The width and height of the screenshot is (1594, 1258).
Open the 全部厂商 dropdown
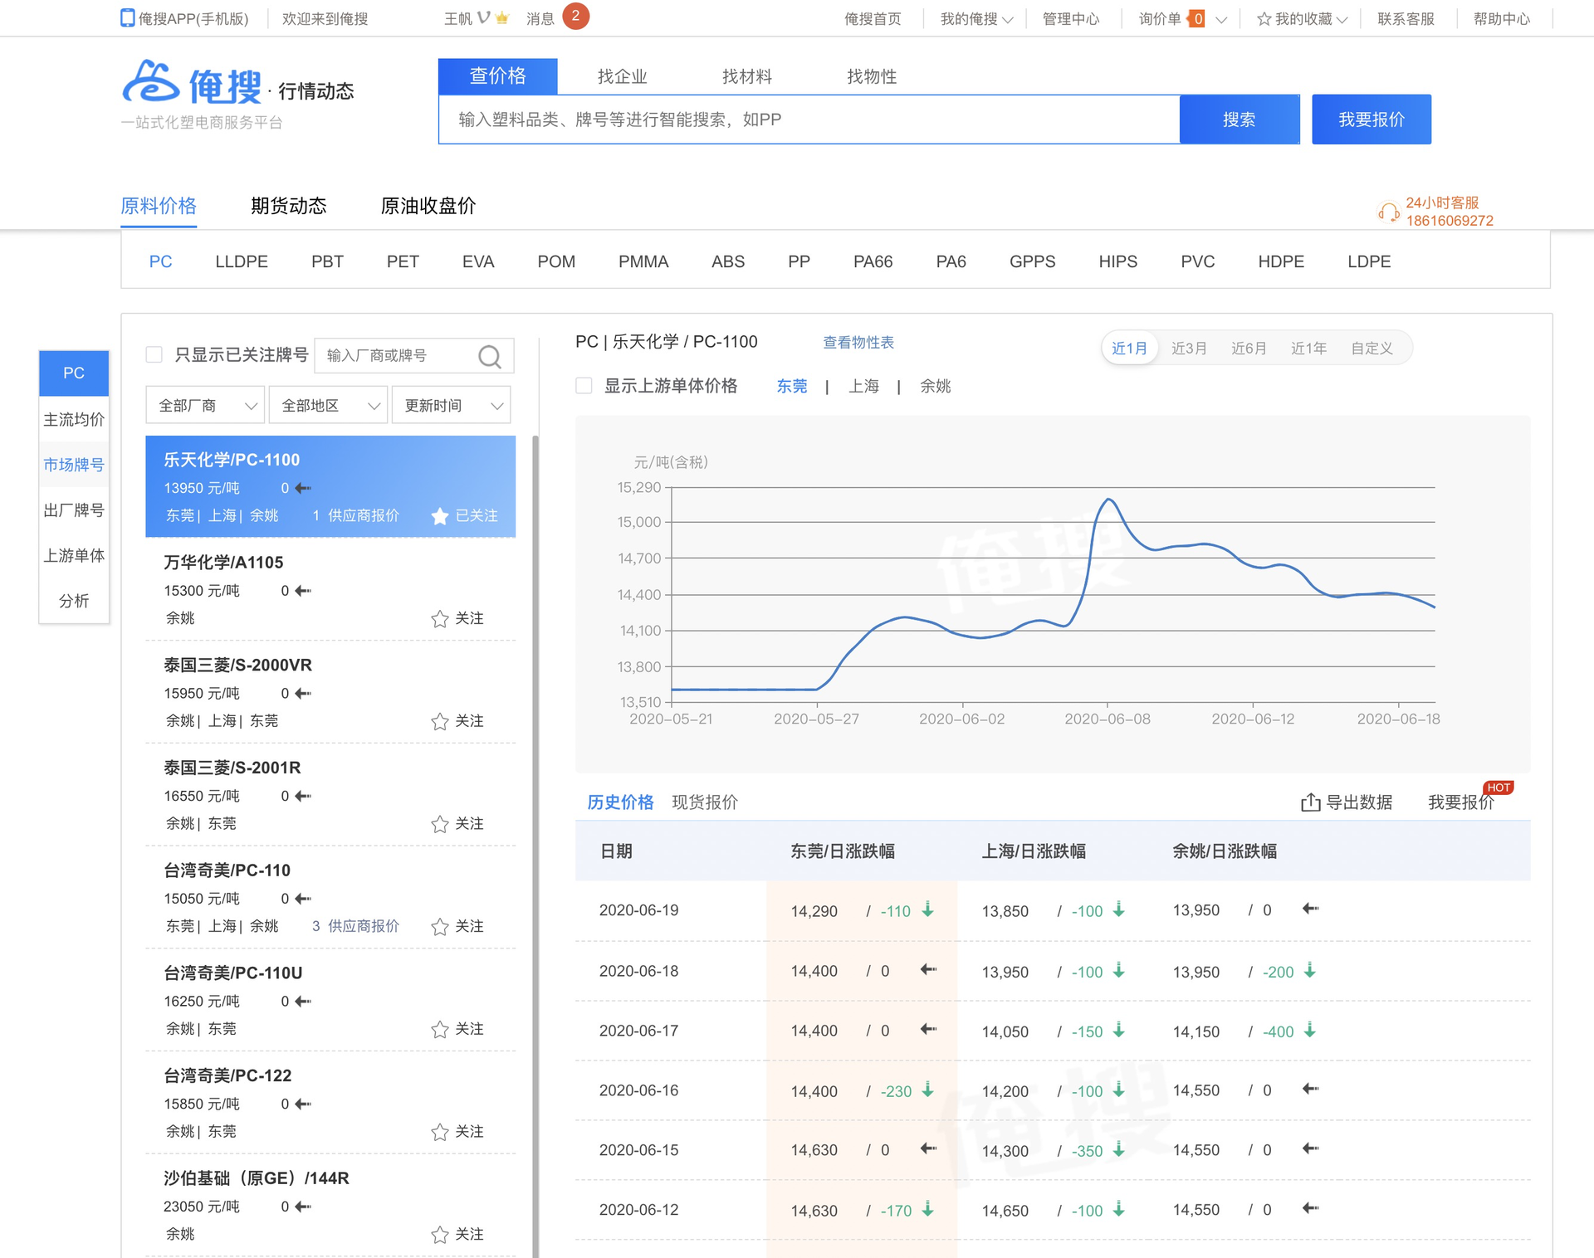(205, 406)
